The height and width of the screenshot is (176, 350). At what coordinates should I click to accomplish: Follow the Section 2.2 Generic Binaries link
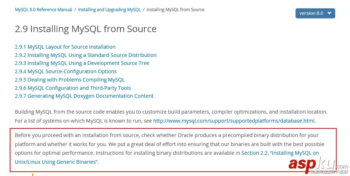[x=280, y=153]
